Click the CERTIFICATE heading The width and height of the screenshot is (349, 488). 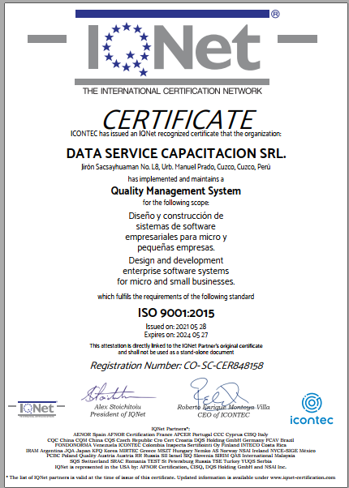(179, 120)
